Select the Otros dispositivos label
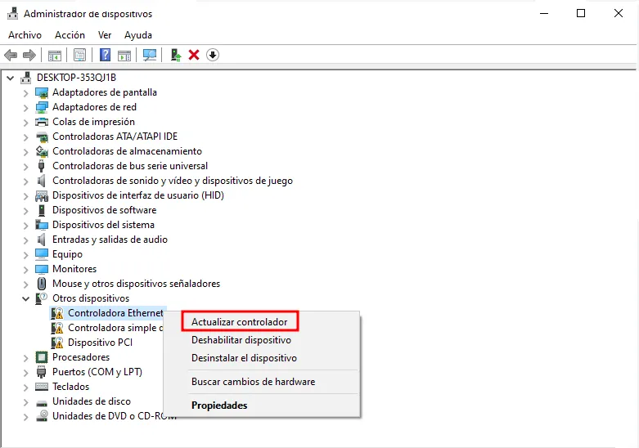 [x=91, y=298]
